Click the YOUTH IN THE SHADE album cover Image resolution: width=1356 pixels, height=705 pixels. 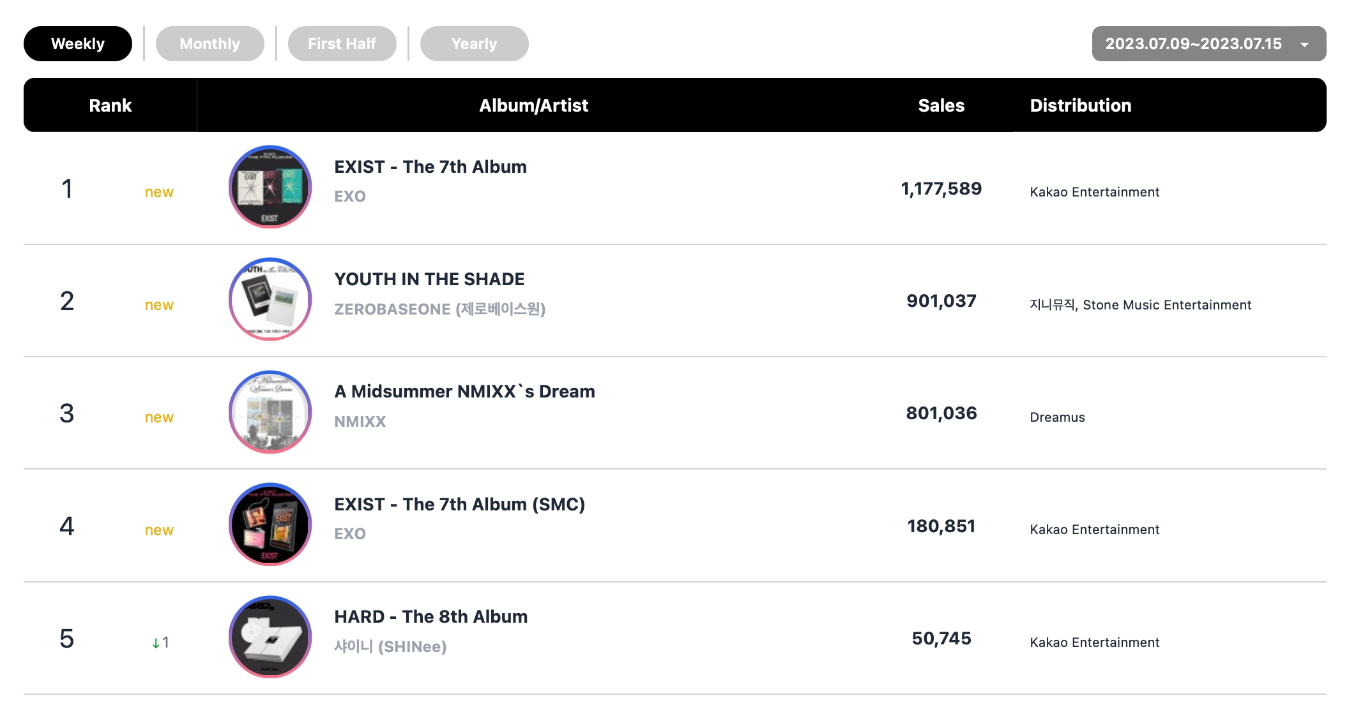click(270, 299)
